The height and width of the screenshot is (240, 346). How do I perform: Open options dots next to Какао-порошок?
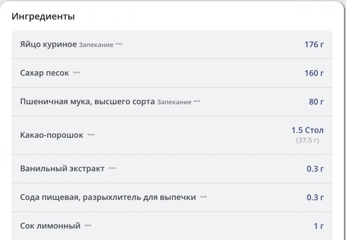point(91,135)
